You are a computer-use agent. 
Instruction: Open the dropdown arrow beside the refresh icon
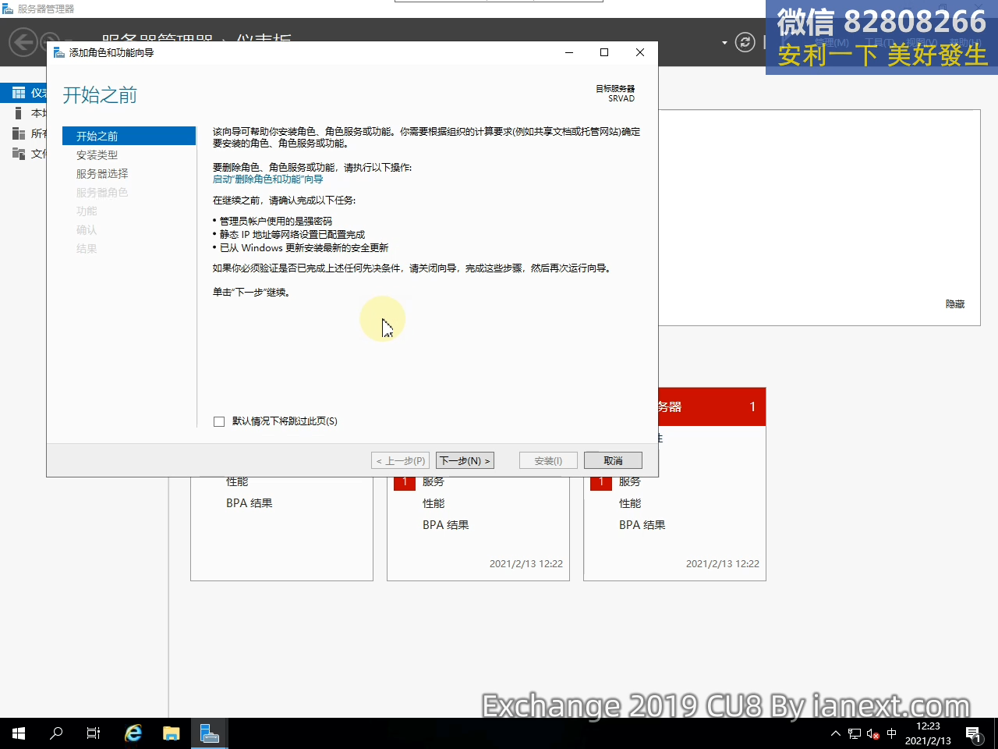[x=724, y=43]
